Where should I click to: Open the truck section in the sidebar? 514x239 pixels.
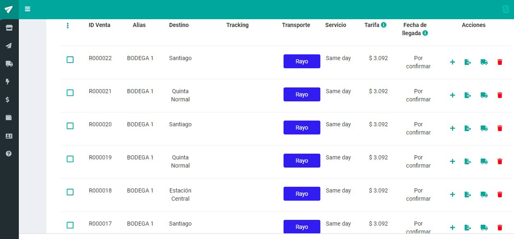click(9, 64)
